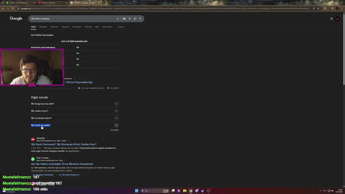
Task: Expand "186 hangi kuruma aittir?" question
Action: (75, 104)
